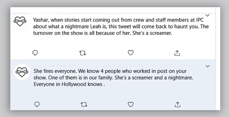229x117 pixels.
Task: Click the blank header strip above the first tweet
Action: [x=113, y=10]
